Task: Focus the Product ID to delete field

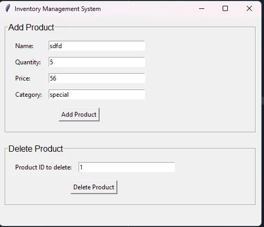Action: point(127,167)
